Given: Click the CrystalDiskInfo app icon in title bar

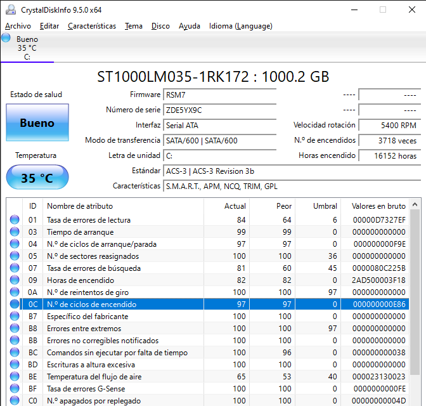Looking at the screenshot, I should pyautogui.click(x=10, y=10).
